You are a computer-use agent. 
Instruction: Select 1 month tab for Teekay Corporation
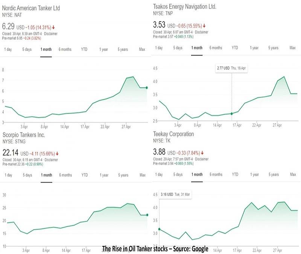pos(197,174)
